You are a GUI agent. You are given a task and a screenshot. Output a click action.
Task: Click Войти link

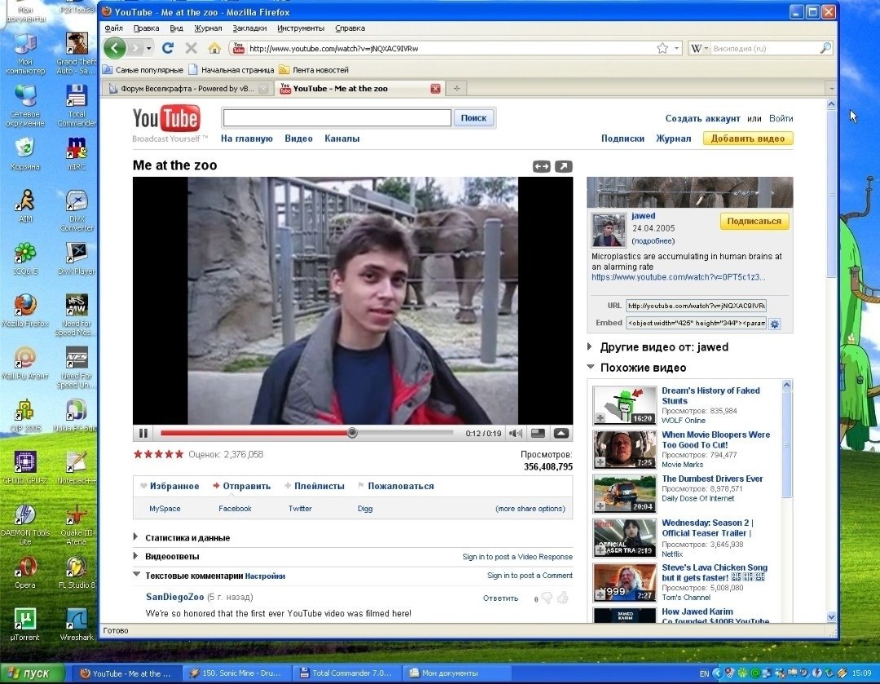(x=781, y=118)
